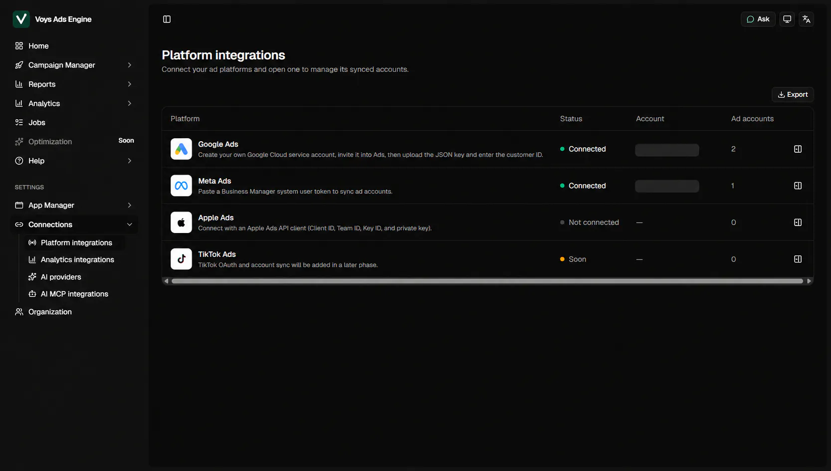Open Jobs in sidebar

[x=74, y=123]
